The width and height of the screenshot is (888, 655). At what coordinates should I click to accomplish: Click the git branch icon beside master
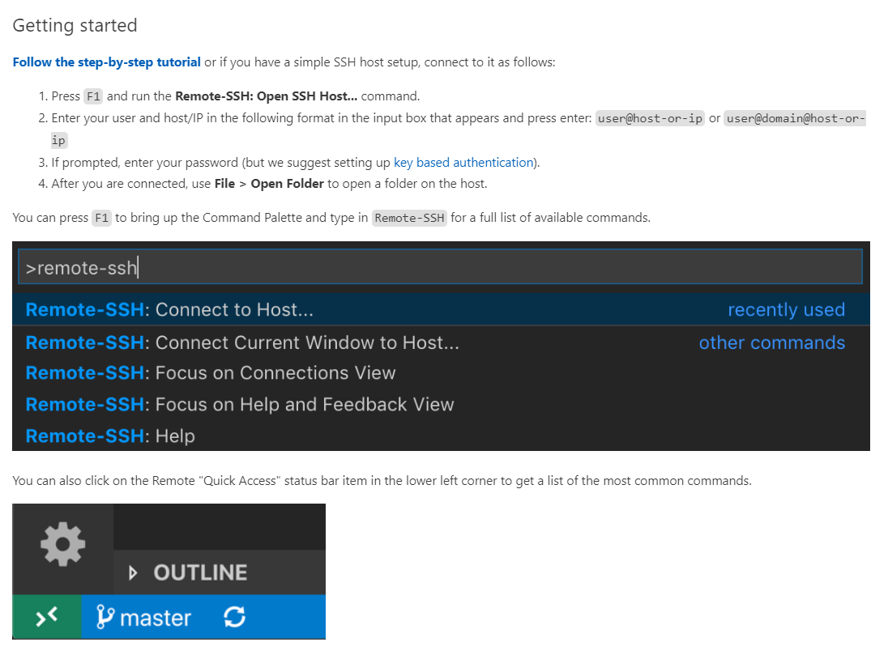(105, 616)
